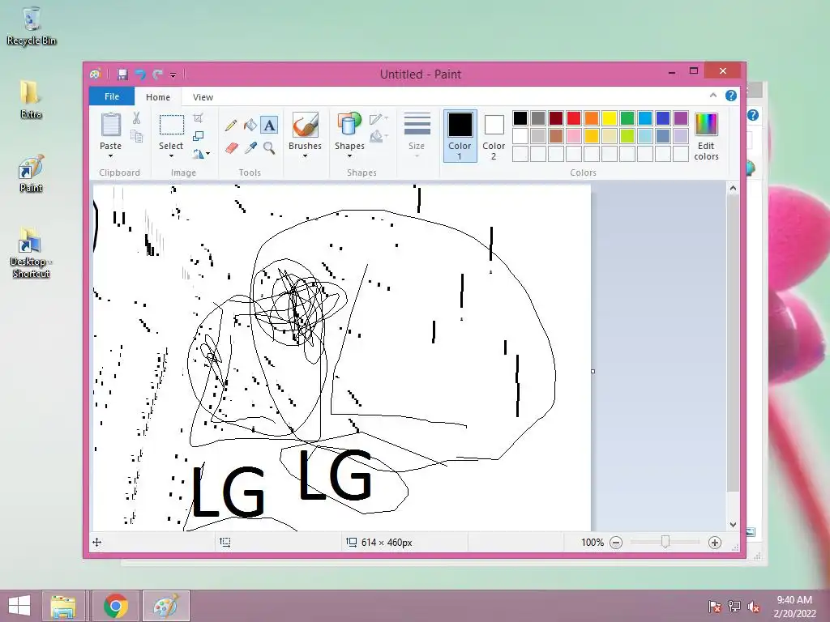Screen dimensions: 830x622
Task: Click the Crop icon
Action: tap(198, 118)
